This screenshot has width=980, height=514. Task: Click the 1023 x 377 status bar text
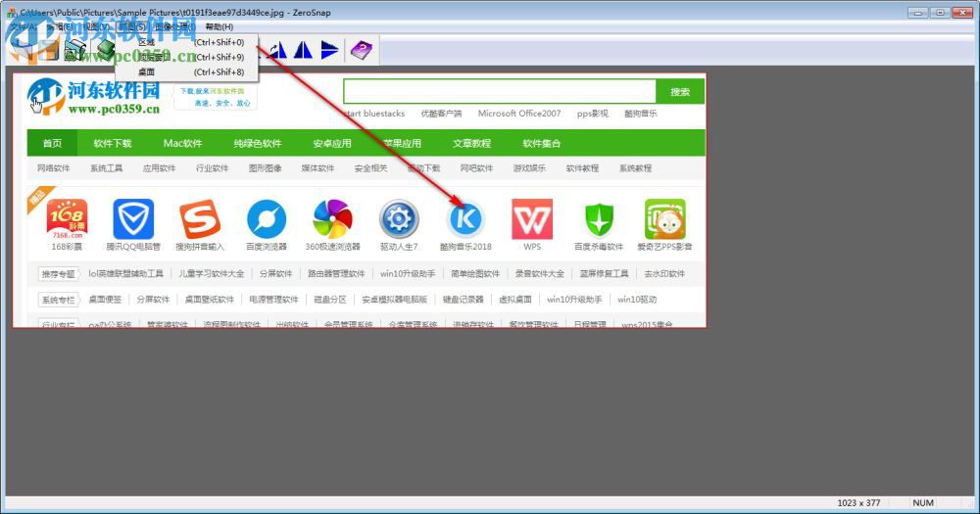click(x=858, y=503)
